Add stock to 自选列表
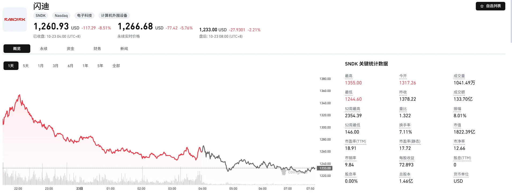This screenshot has width=512, height=195. [x=491, y=6]
